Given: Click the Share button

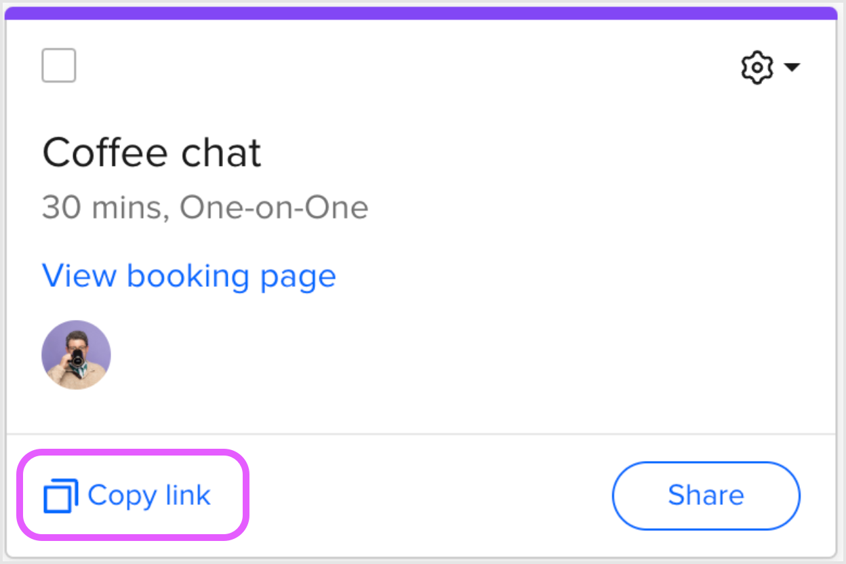Looking at the screenshot, I should click(706, 495).
